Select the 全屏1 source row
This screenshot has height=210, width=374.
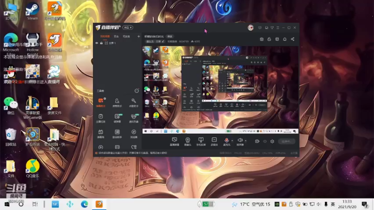tap(118, 43)
